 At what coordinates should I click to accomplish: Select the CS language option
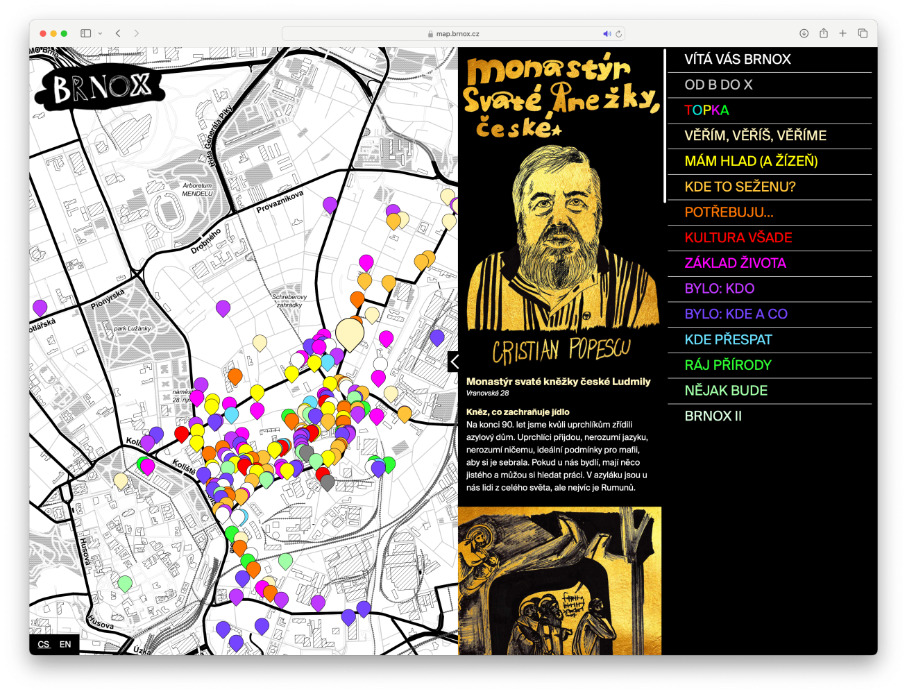click(44, 644)
